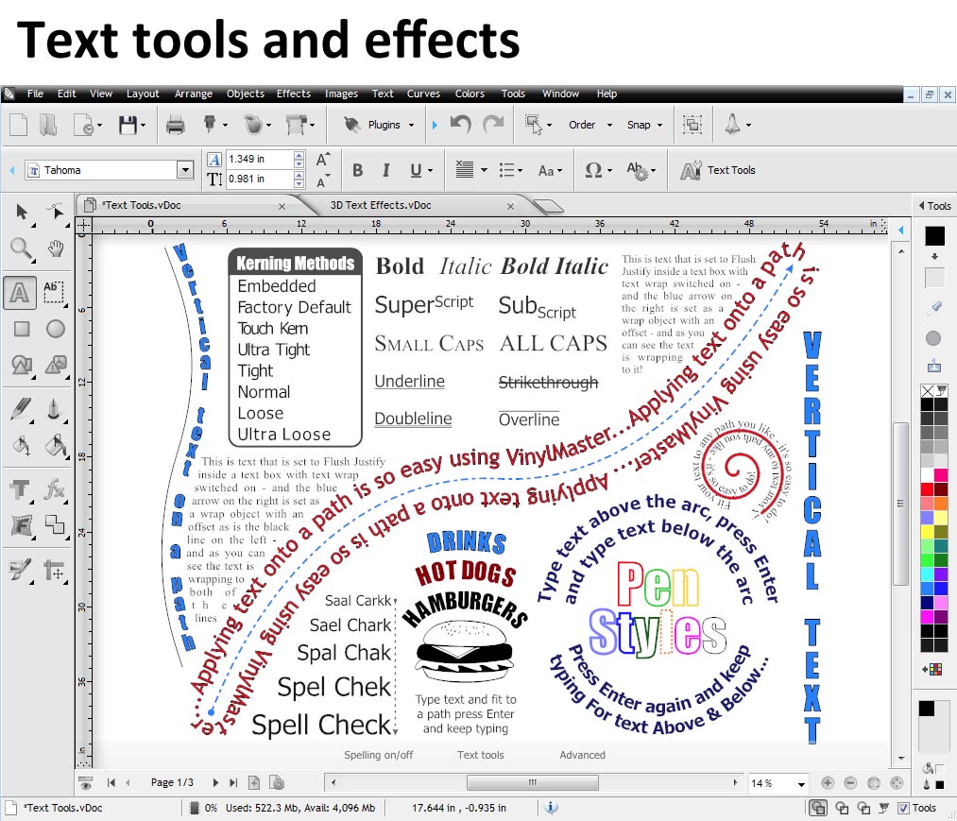Select the Pencil drawing tool
This screenshot has height=821, width=957.
(20, 410)
